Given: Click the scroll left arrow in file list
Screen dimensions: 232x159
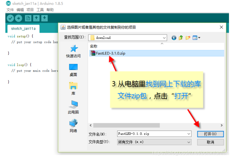Looking at the screenshot, I should click(91, 126).
